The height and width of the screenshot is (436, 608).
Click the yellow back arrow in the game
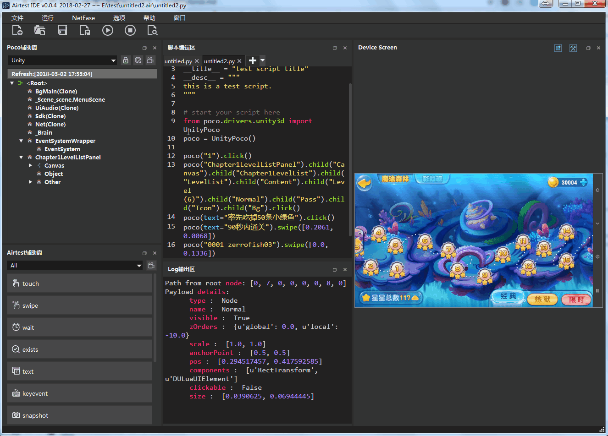tap(364, 183)
